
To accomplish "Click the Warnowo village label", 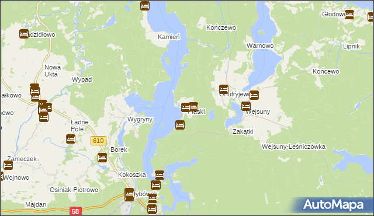I will [260, 46].
